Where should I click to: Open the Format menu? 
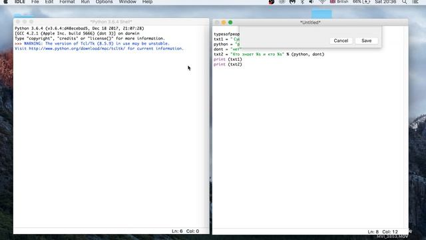point(67,2)
